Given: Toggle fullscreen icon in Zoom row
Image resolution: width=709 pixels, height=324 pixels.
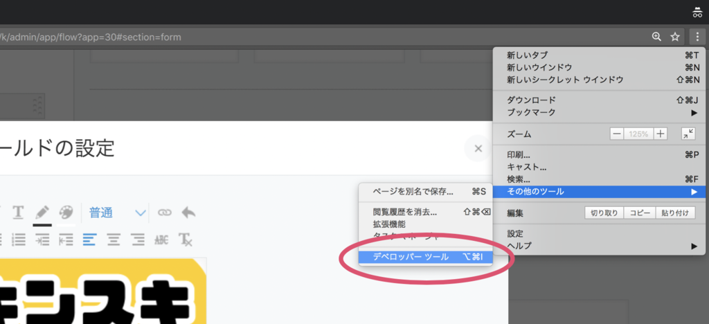Looking at the screenshot, I should (688, 134).
